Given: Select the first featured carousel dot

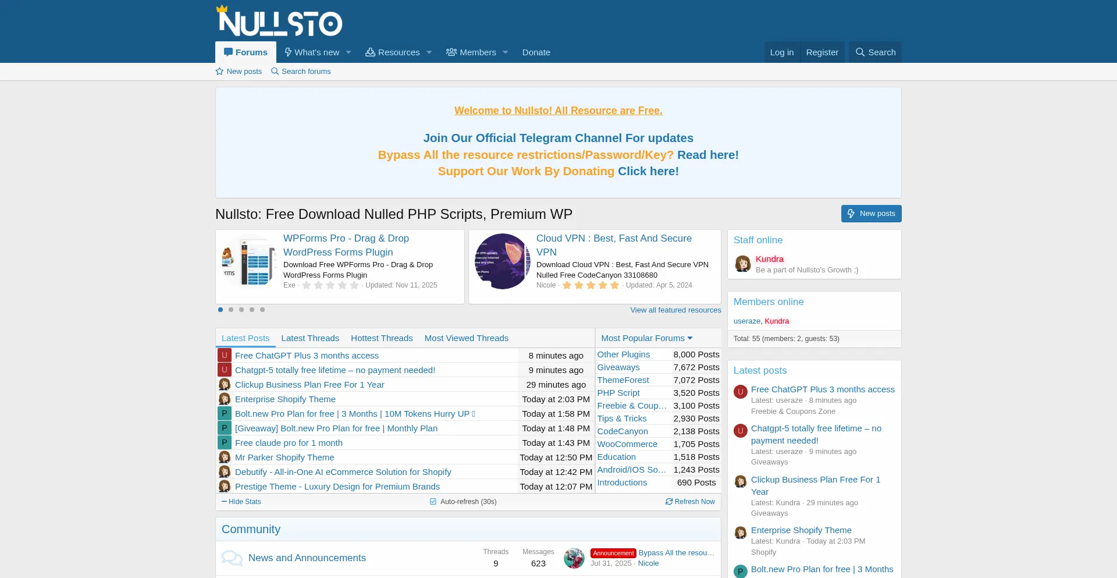Looking at the screenshot, I should point(220,310).
